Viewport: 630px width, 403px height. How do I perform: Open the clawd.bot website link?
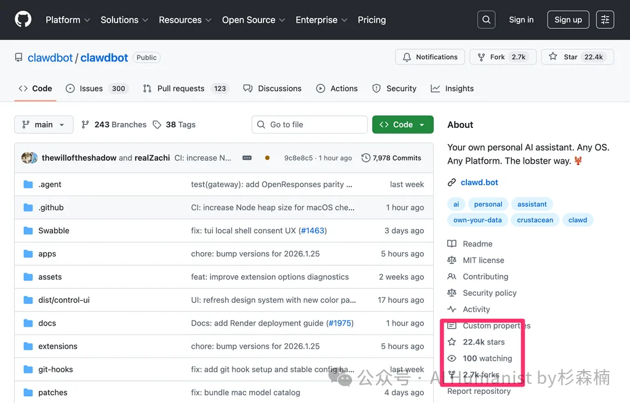pos(479,183)
